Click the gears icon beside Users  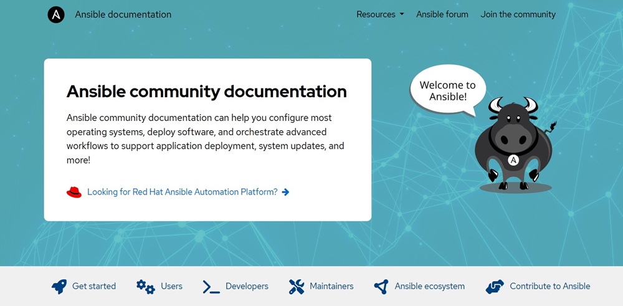(146, 287)
